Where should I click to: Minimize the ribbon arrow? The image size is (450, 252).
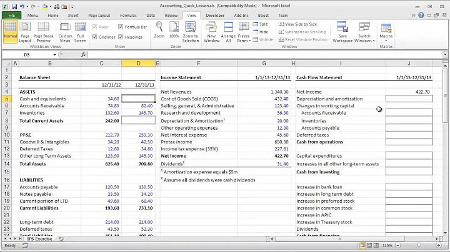(x=413, y=16)
